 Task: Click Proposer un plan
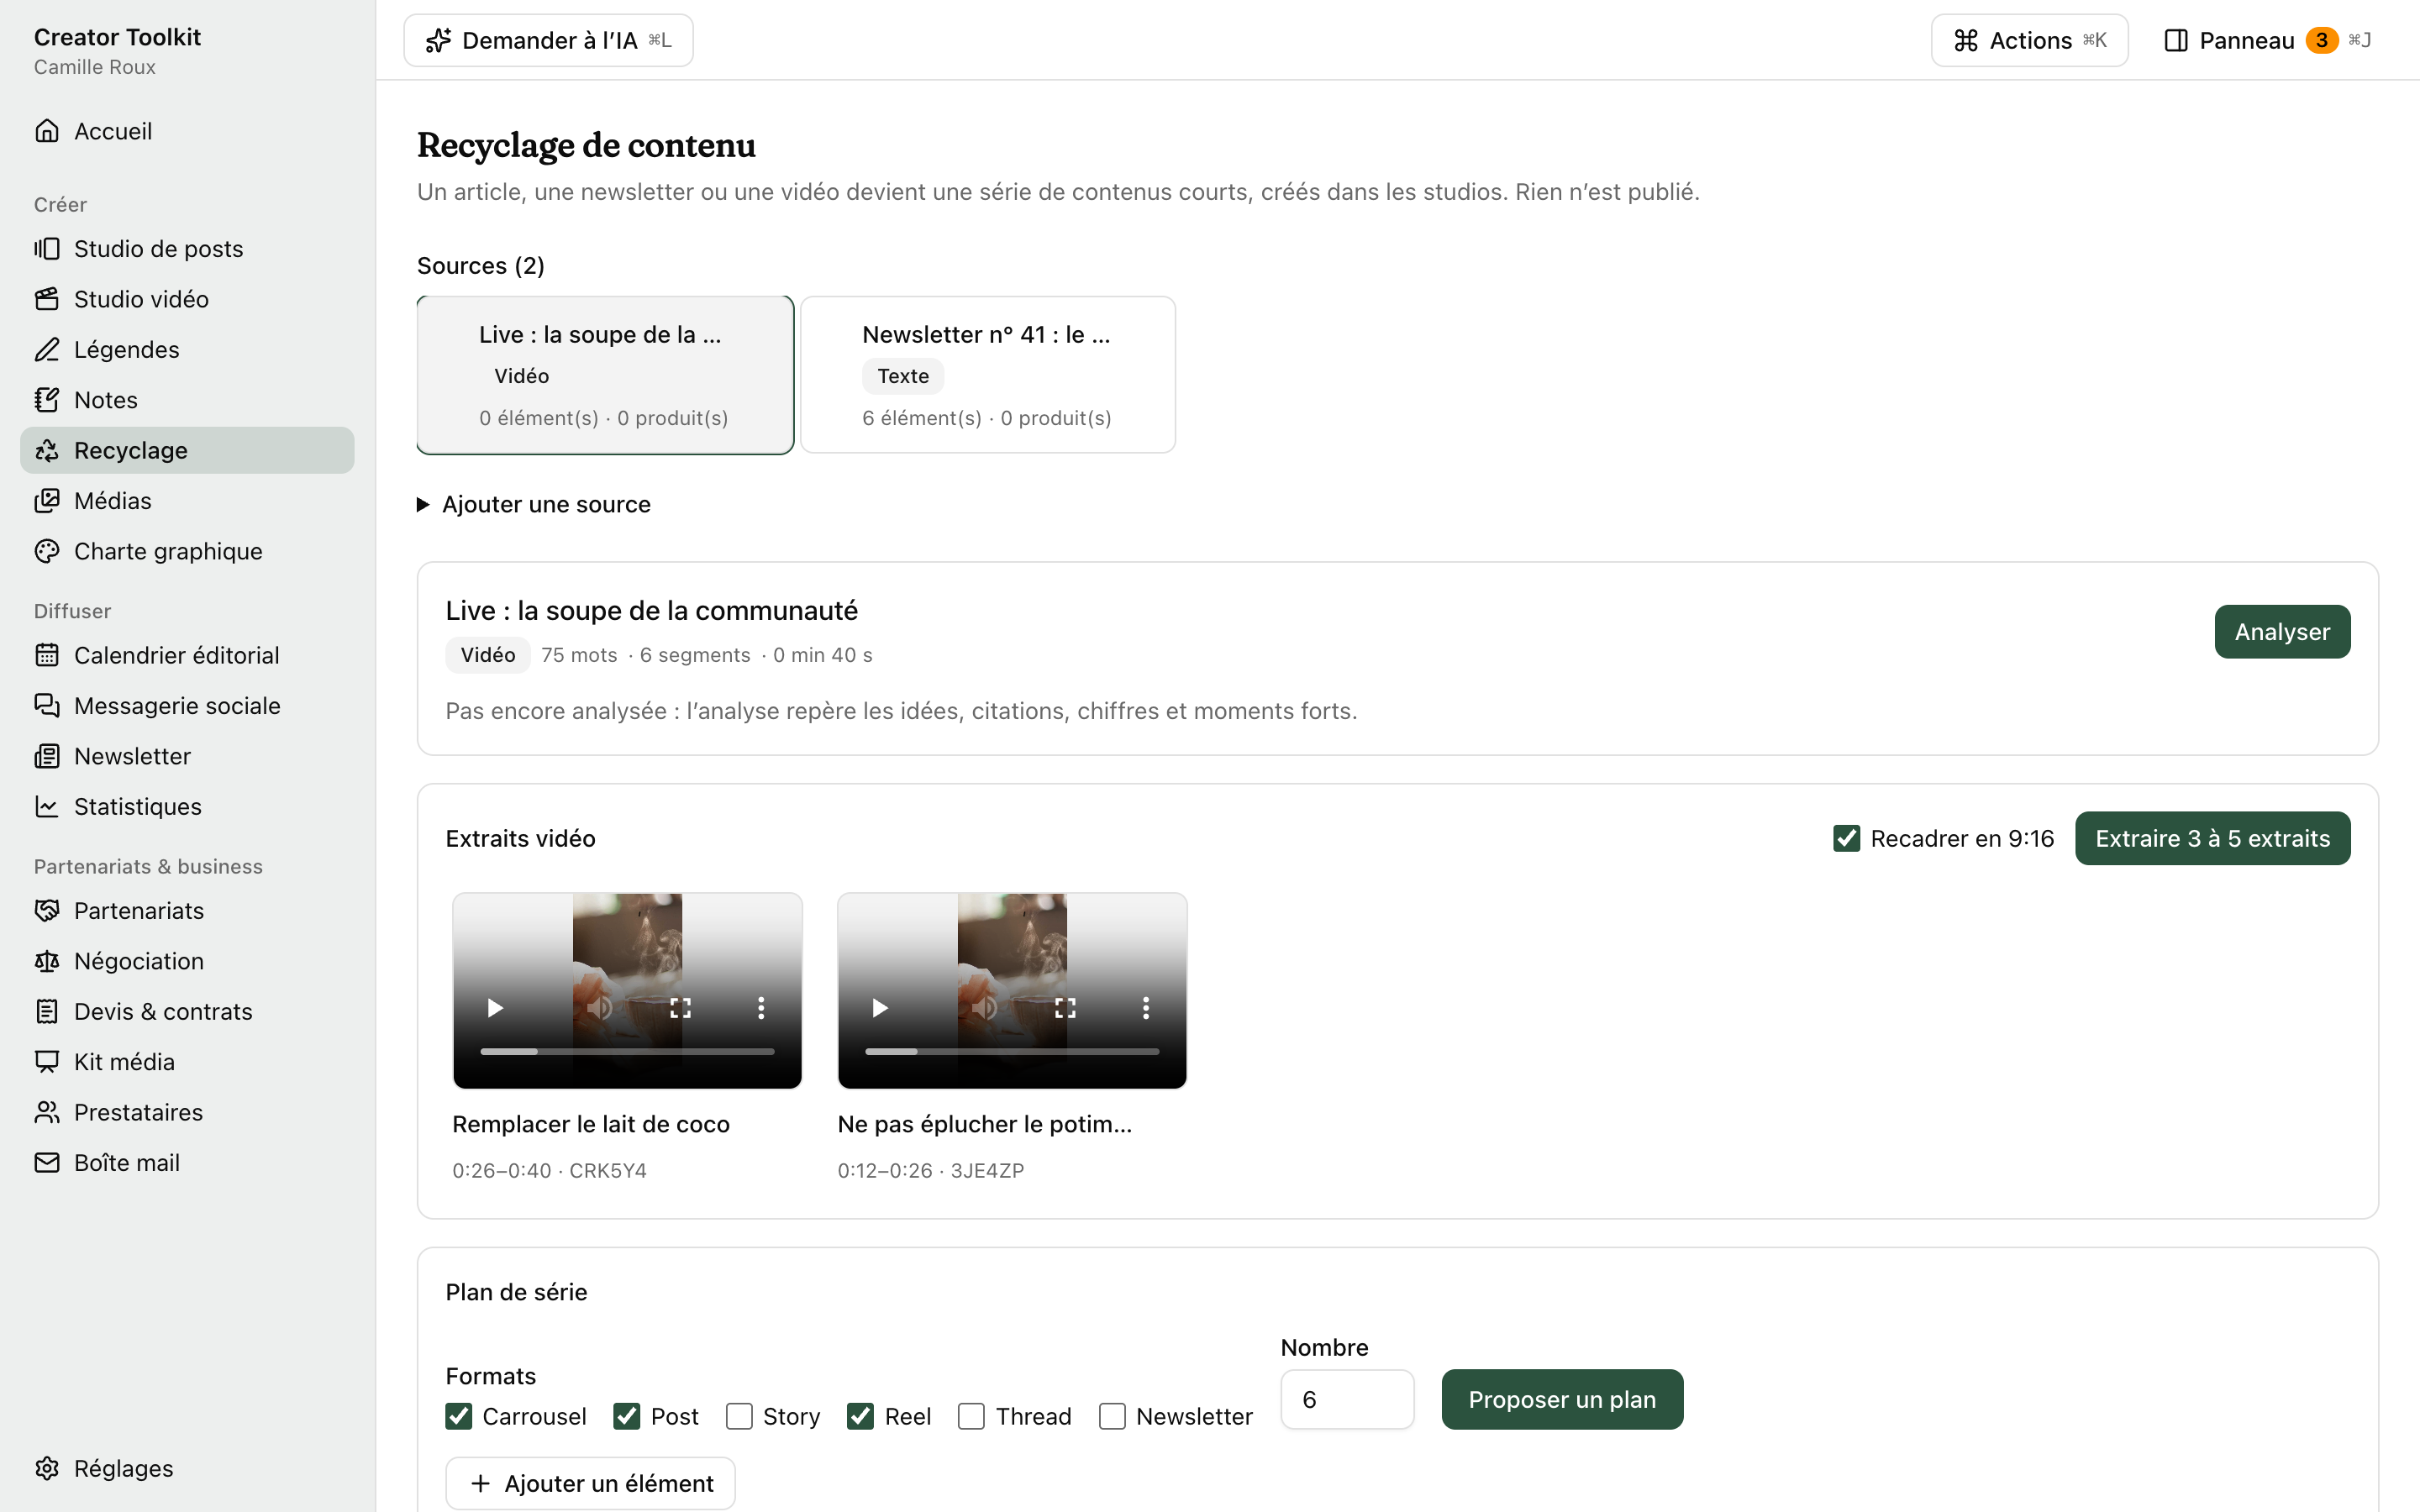(x=1562, y=1399)
